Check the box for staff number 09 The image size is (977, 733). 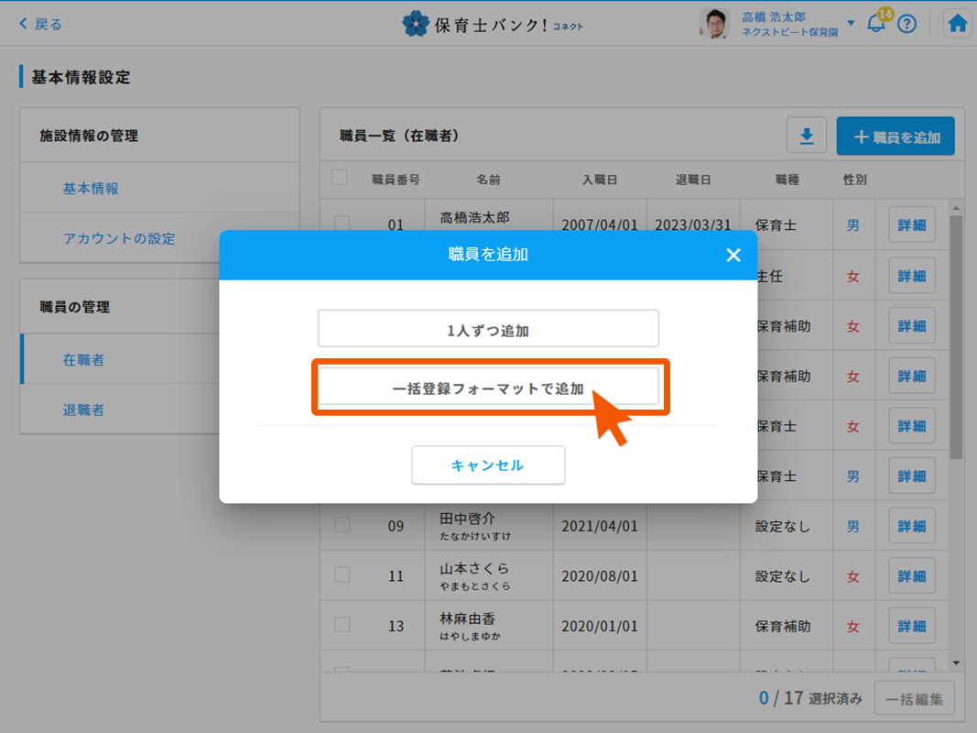coord(342,525)
